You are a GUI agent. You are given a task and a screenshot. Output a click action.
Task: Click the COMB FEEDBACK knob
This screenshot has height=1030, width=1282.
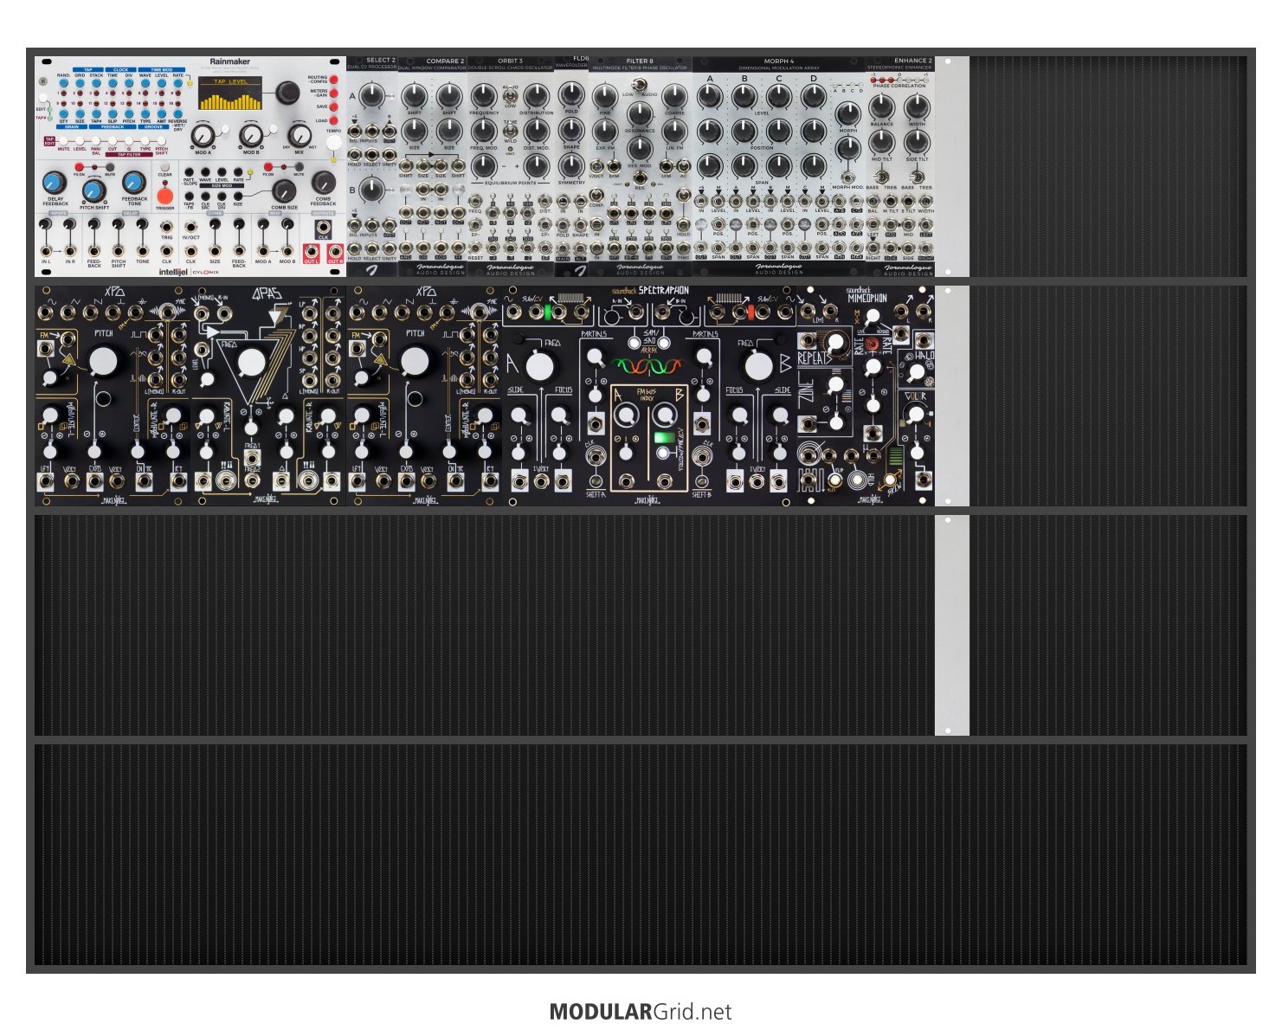click(x=324, y=183)
